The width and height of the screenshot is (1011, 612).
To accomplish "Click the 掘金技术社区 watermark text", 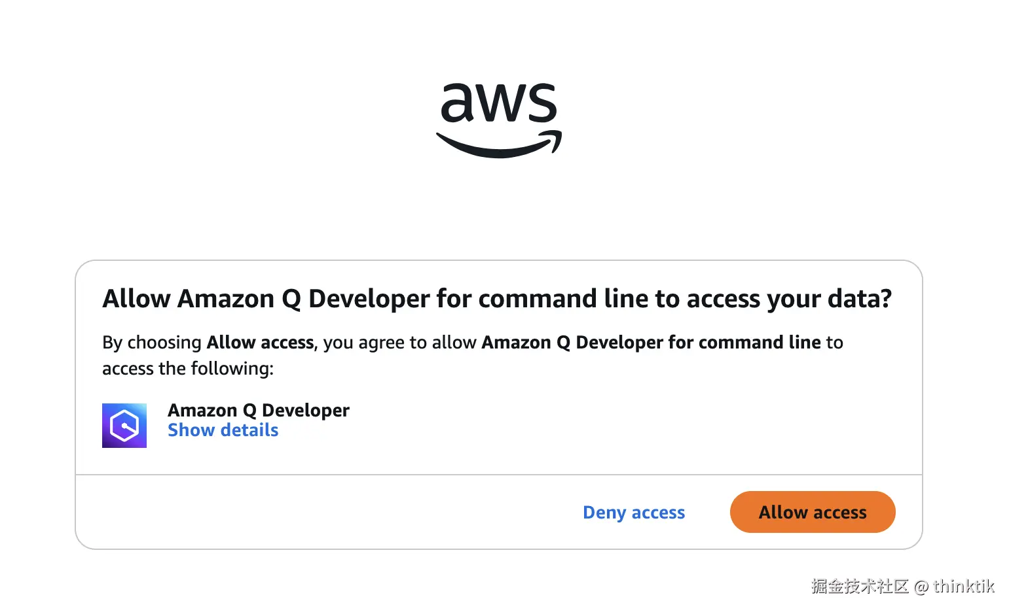I will 860,586.
